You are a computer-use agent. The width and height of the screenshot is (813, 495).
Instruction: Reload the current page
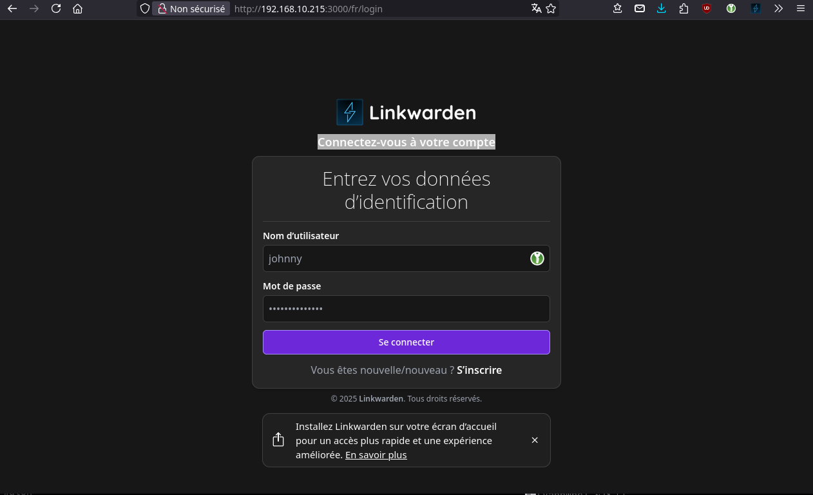tap(56, 9)
